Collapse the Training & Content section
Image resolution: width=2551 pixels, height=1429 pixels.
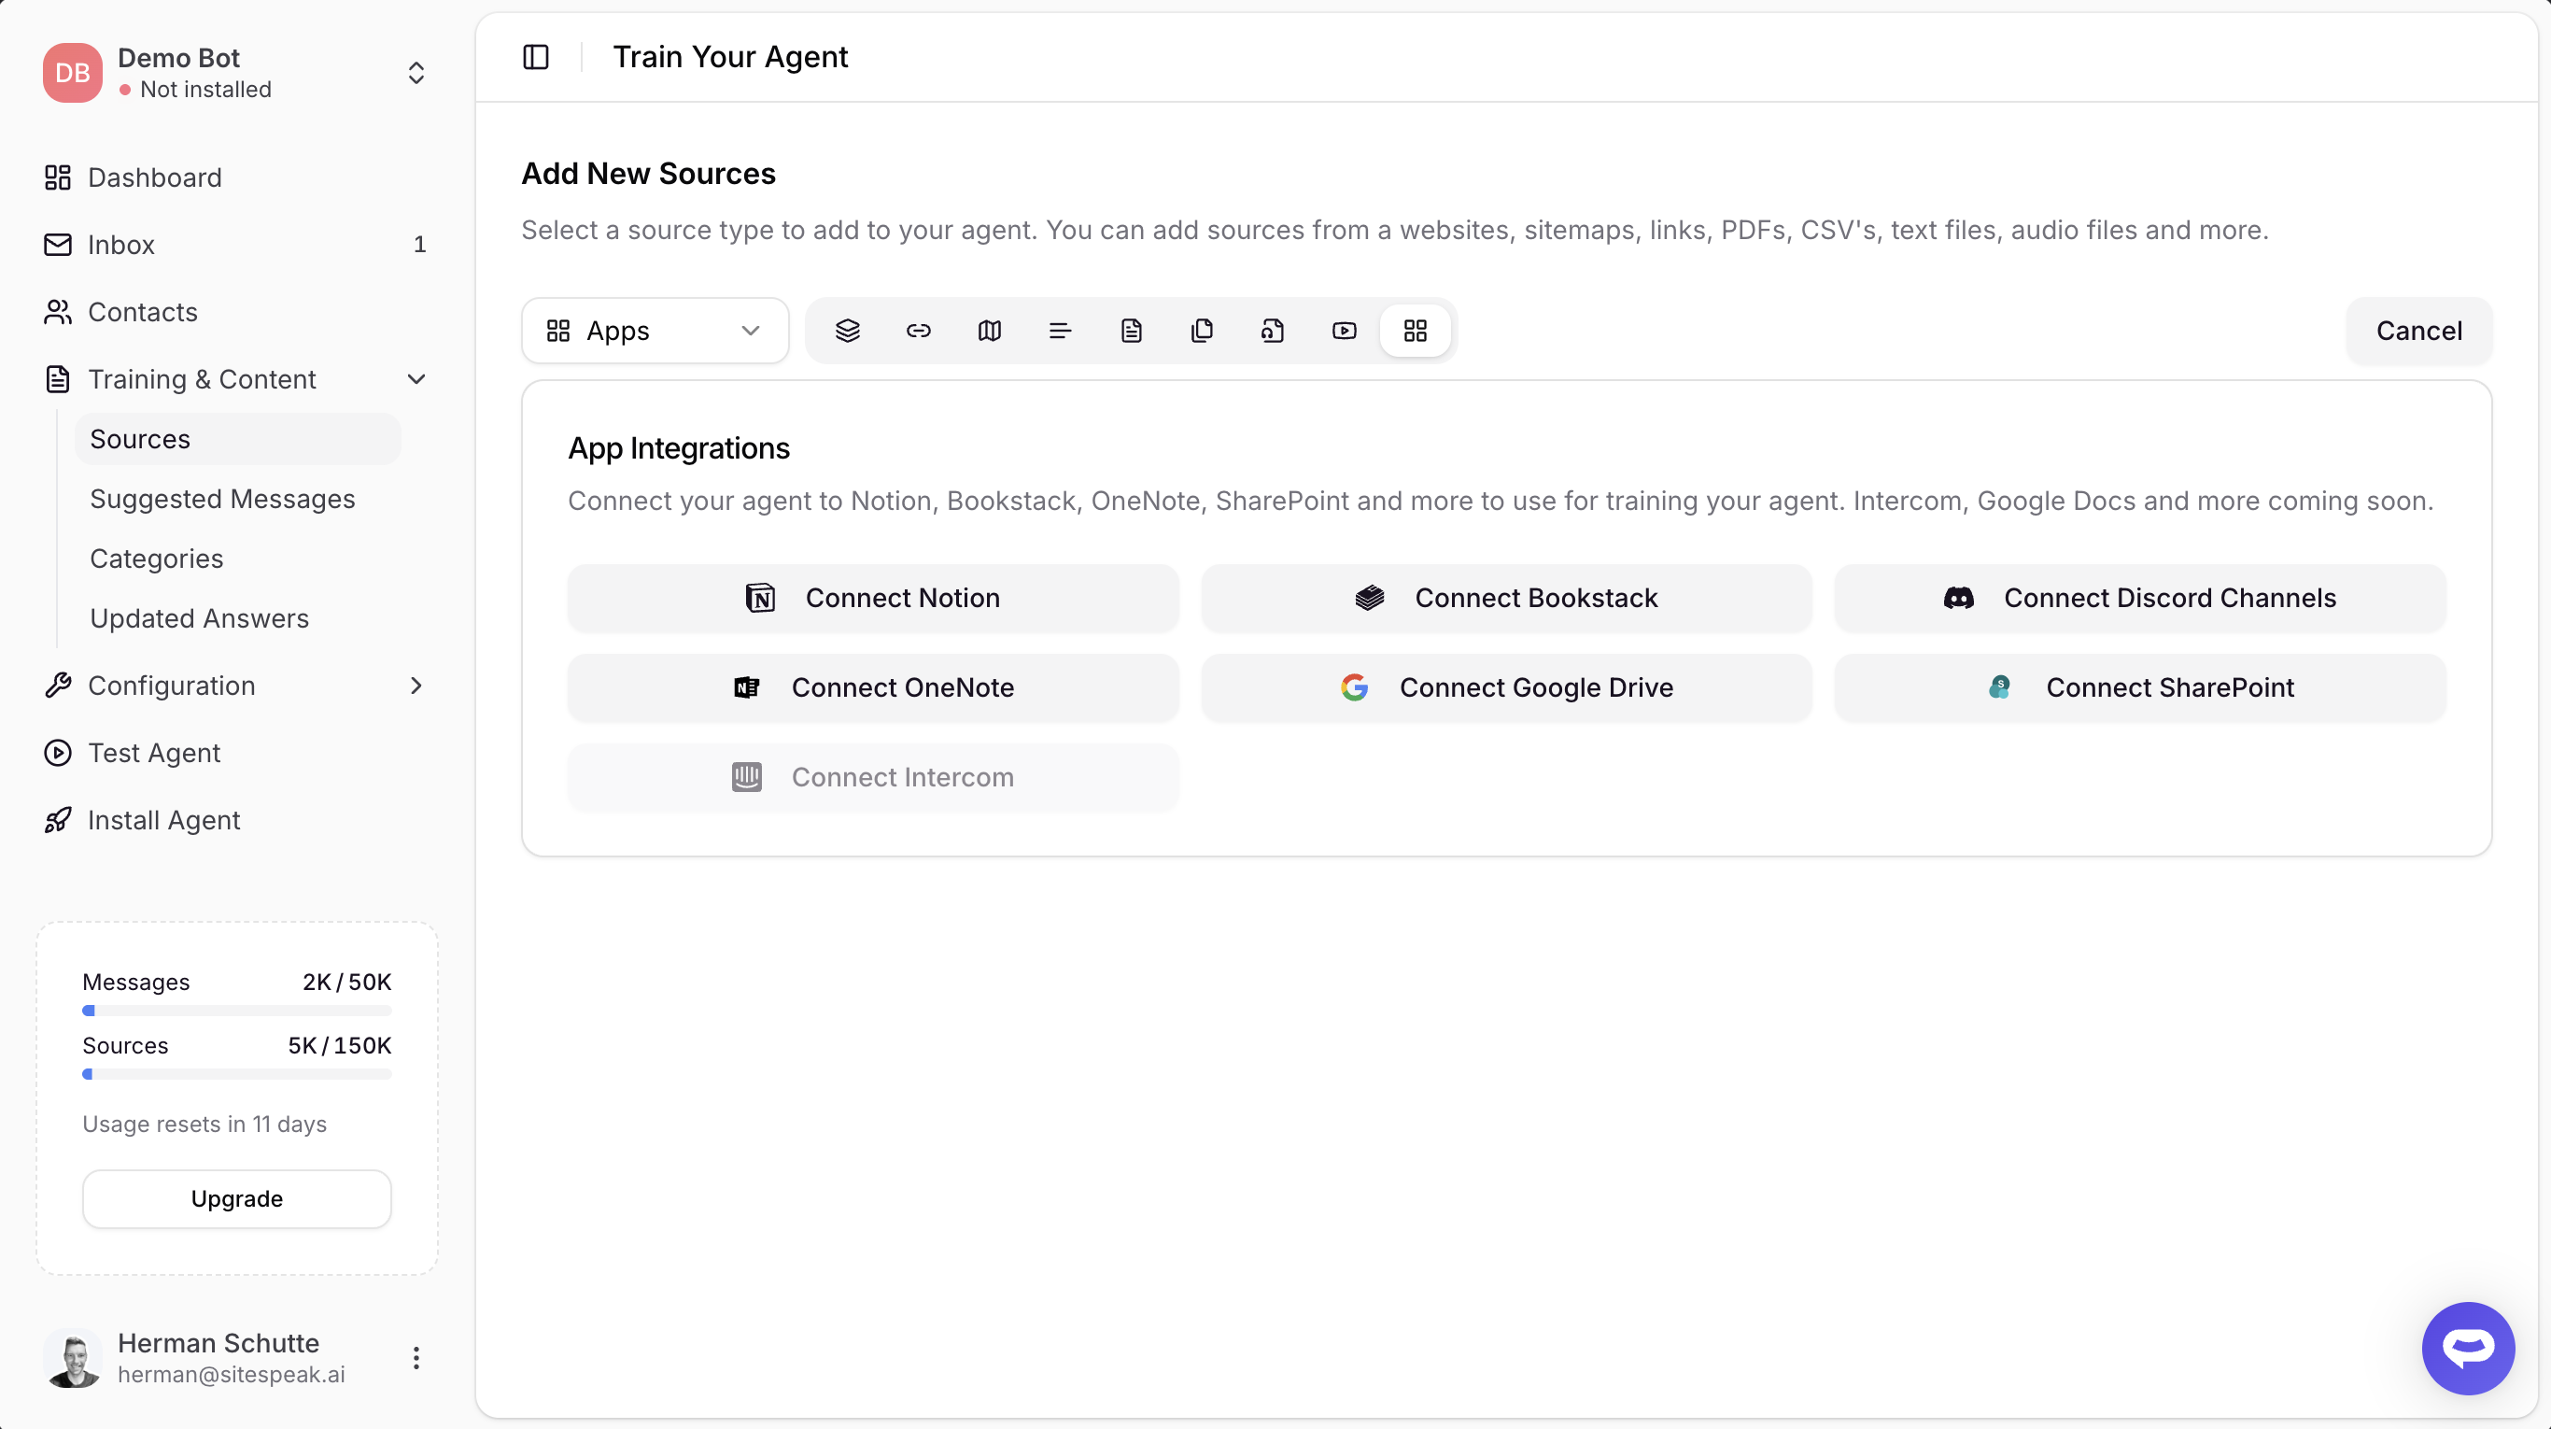coord(416,379)
